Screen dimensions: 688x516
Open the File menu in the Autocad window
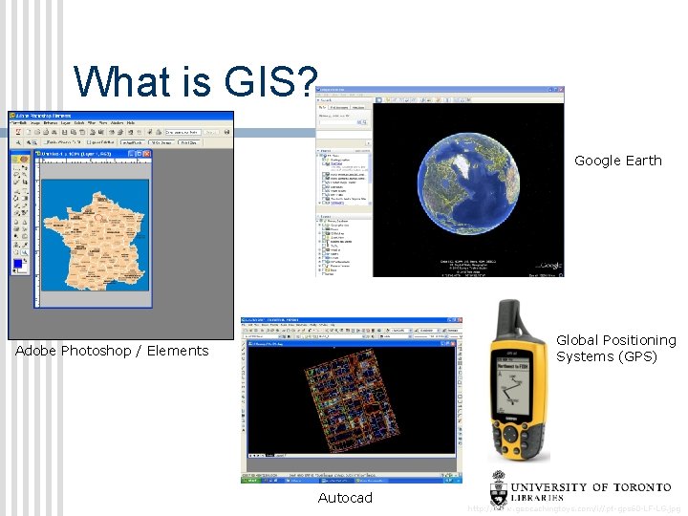pos(245,325)
